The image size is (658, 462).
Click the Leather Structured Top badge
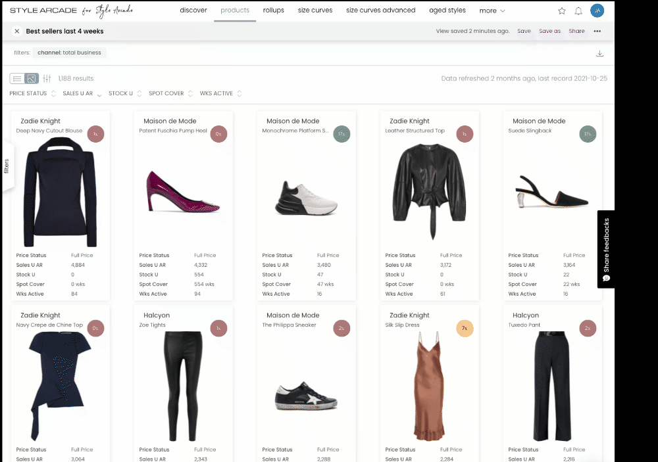coord(465,134)
